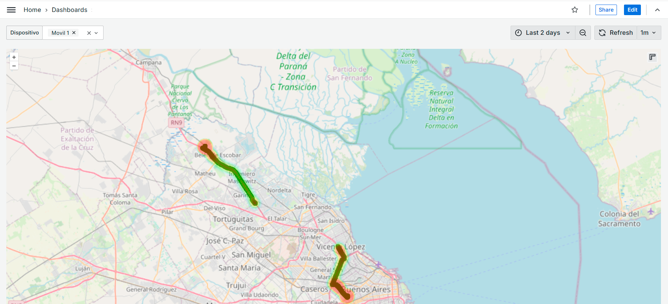Viewport: 668px width, 304px height.
Task: Expand the Dispositivo variable dropdown
Action: pos(96,33)
